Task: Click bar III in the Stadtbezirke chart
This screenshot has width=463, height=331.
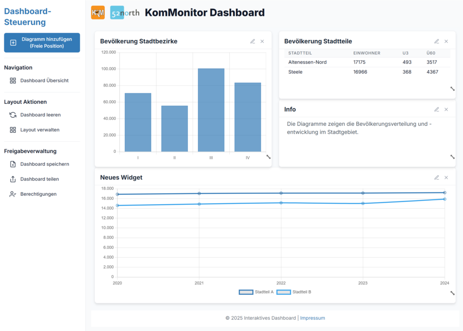Action: click(x=211, y=110)
